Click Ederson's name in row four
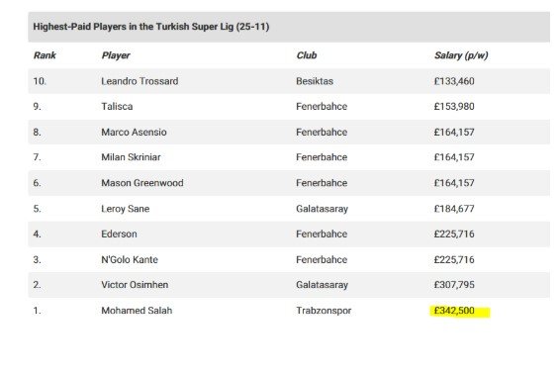 point(119,234)
